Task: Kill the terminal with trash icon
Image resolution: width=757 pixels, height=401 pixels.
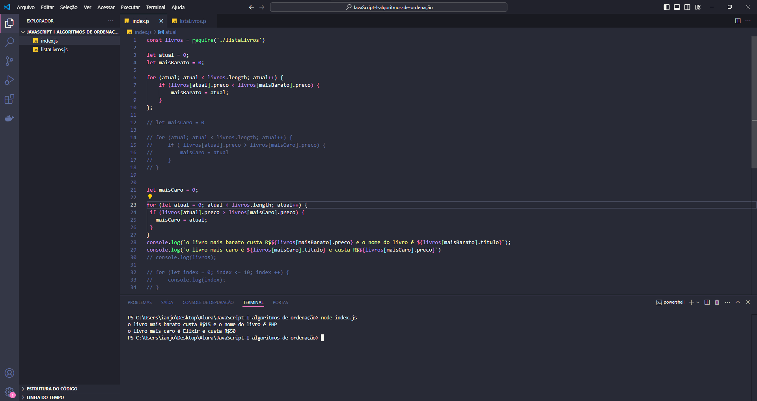Action: pos(717,302)
